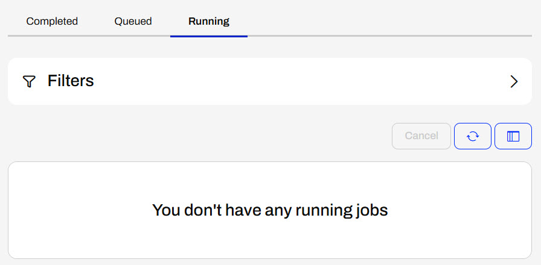The width and height of the screenshot is (541, 265).
Task: Open the column layout settings icon
Action: pyautogui.click(x=513, y=136)
